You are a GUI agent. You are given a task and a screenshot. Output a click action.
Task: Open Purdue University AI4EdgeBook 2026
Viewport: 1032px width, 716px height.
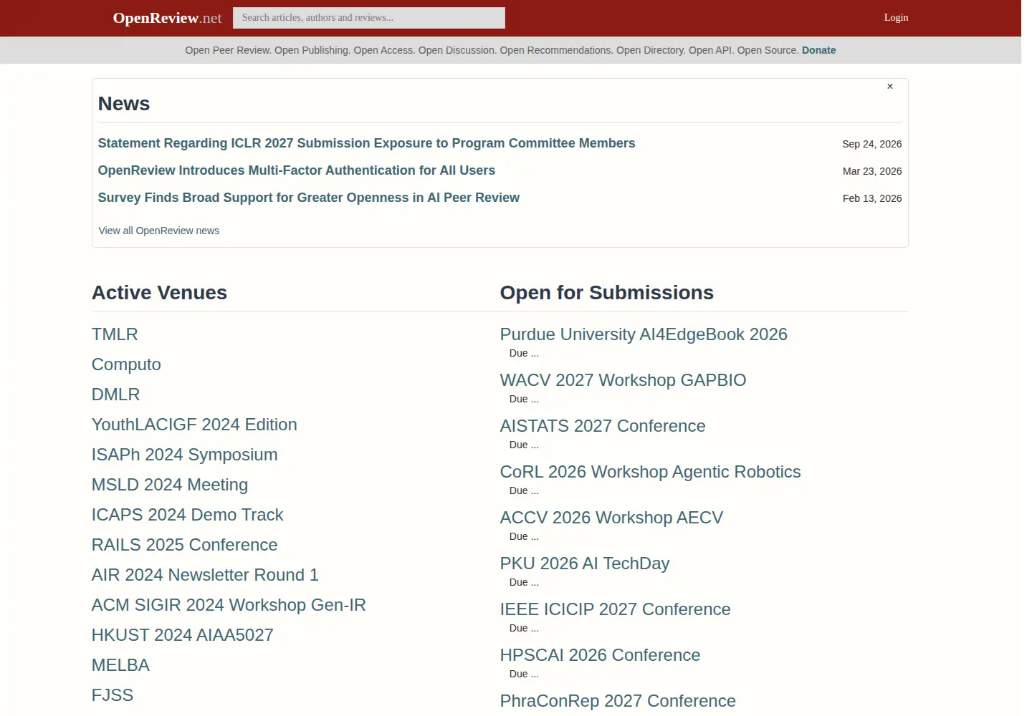(x=644, y=334)
